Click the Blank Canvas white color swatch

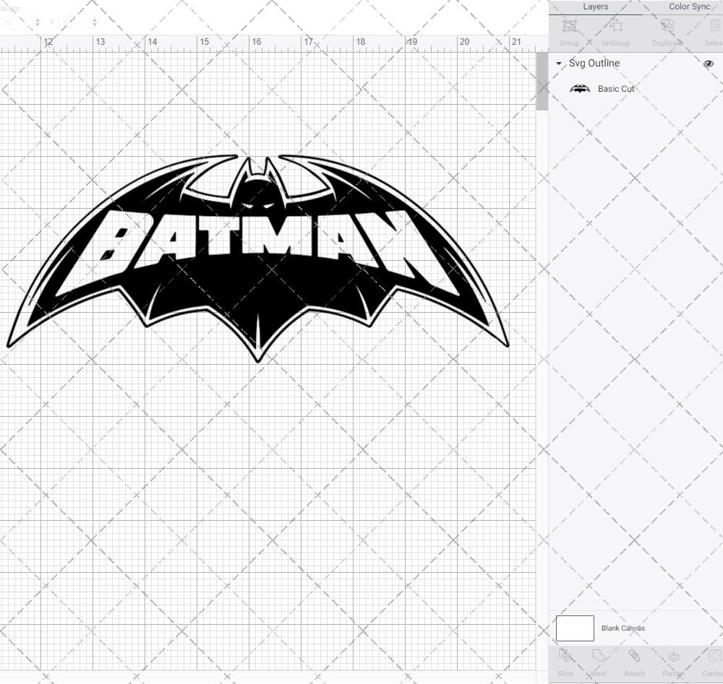pyautogui.click(x=574, y=628)
